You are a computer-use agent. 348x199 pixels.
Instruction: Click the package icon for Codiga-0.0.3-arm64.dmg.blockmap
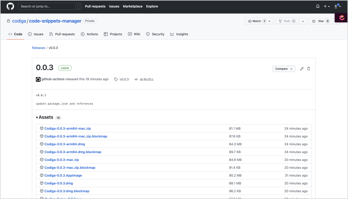click(42, 152)
